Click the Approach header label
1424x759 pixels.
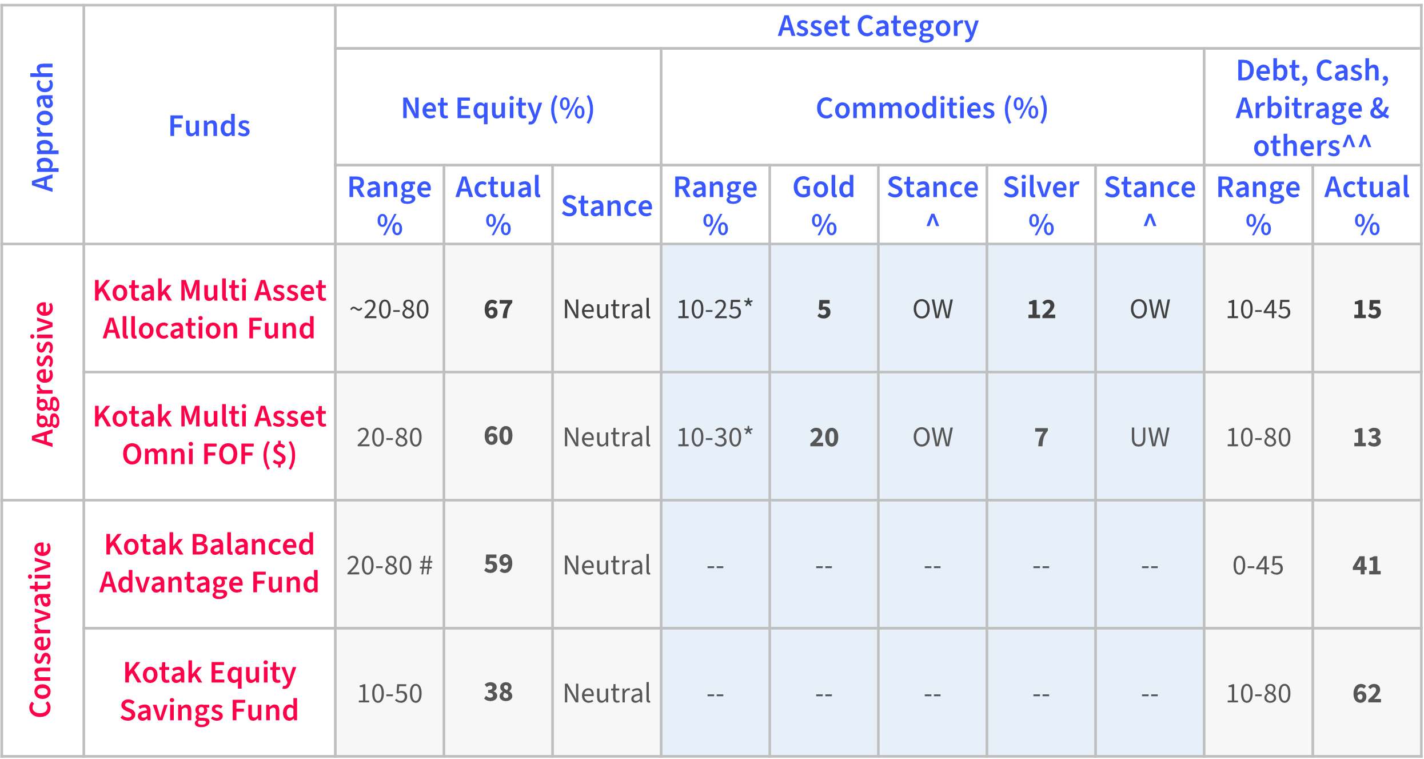tap(43, 126)
